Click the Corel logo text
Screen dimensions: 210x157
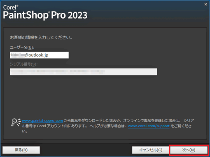coord(11,7)
